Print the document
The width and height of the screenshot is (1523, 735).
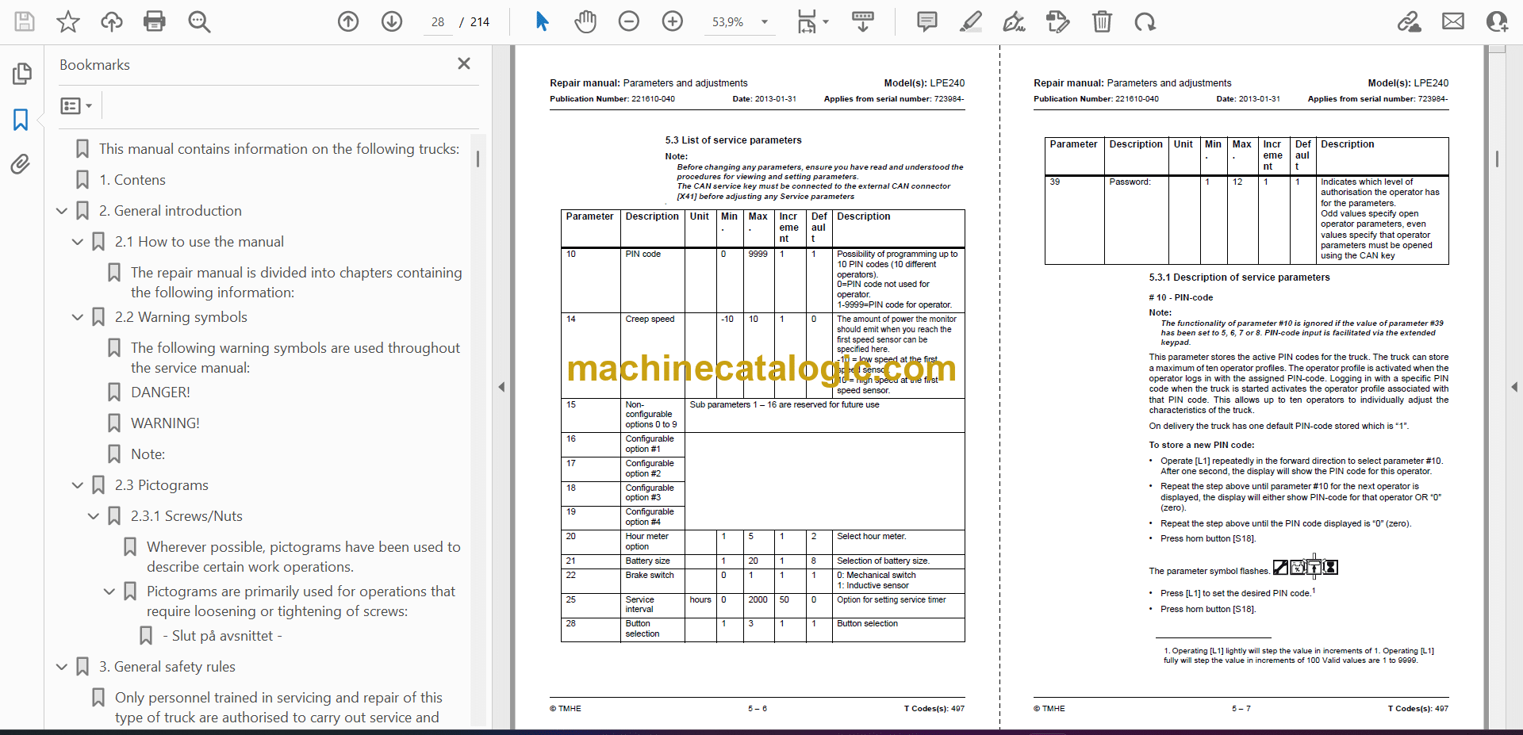155,21
